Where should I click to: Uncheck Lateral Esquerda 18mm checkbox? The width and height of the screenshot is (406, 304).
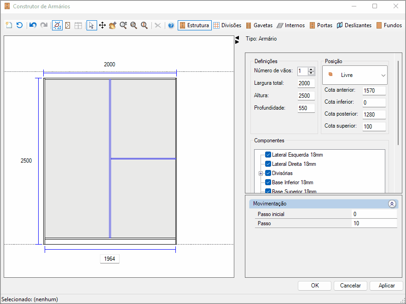pos(268,155)
